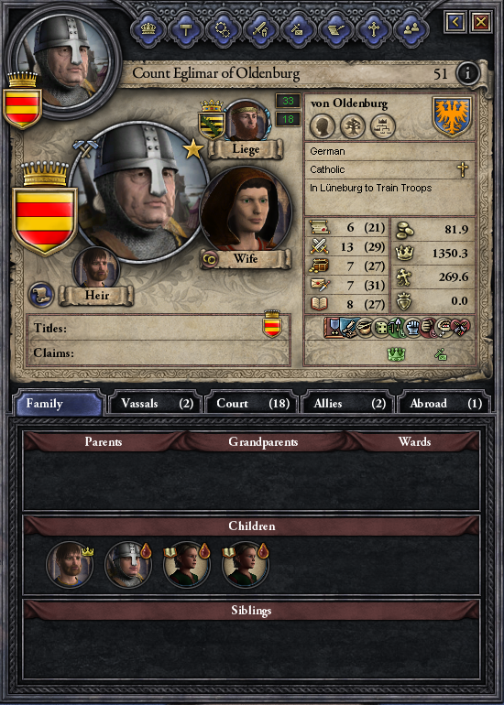The image size is (504, 705).
Task: Show the realm tree with crown diagram
Action: pyautogui.click(x=382, y=126)
